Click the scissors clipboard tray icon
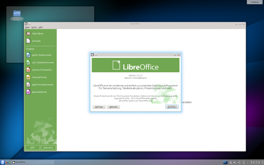 (x=230, y=162)
